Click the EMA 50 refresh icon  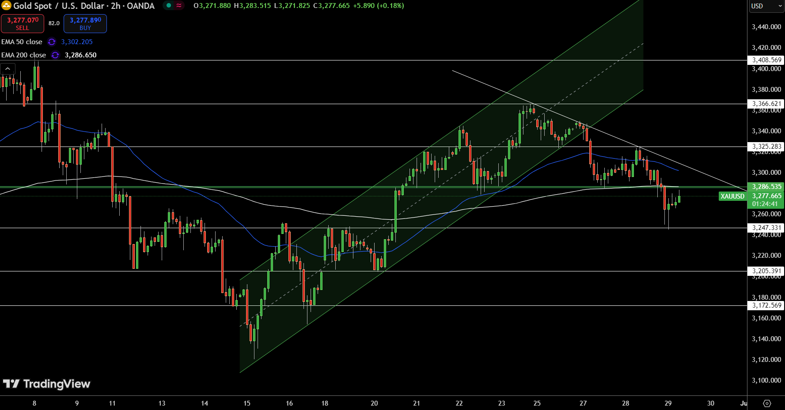pyautogui.click(x=52, y=42)
